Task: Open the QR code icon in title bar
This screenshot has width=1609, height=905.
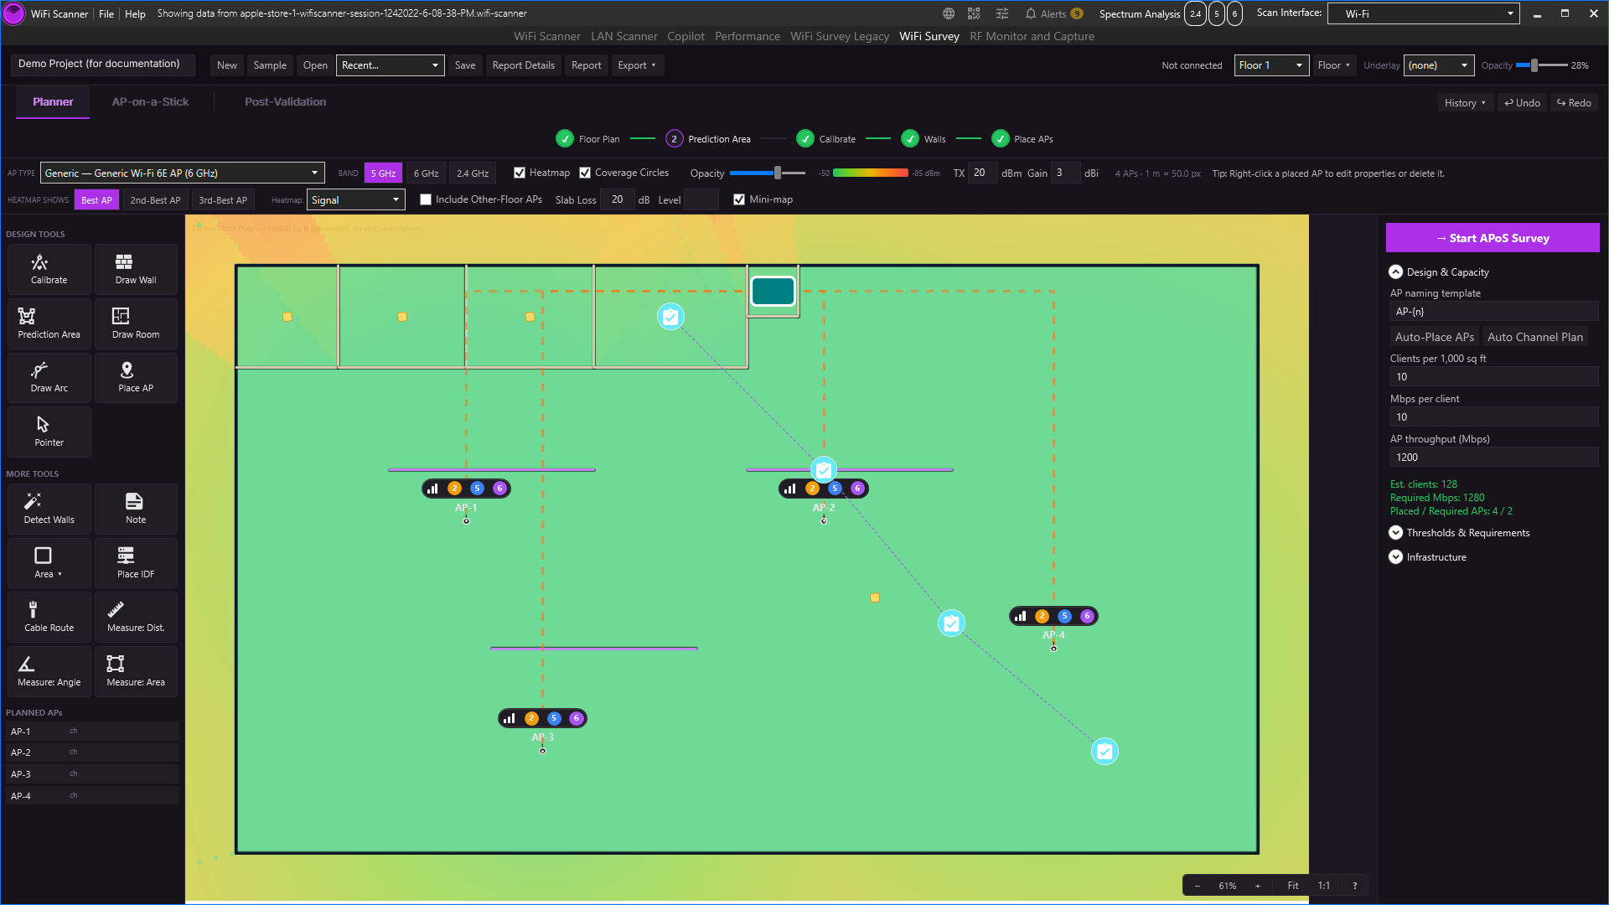Action: coord(974,13)
